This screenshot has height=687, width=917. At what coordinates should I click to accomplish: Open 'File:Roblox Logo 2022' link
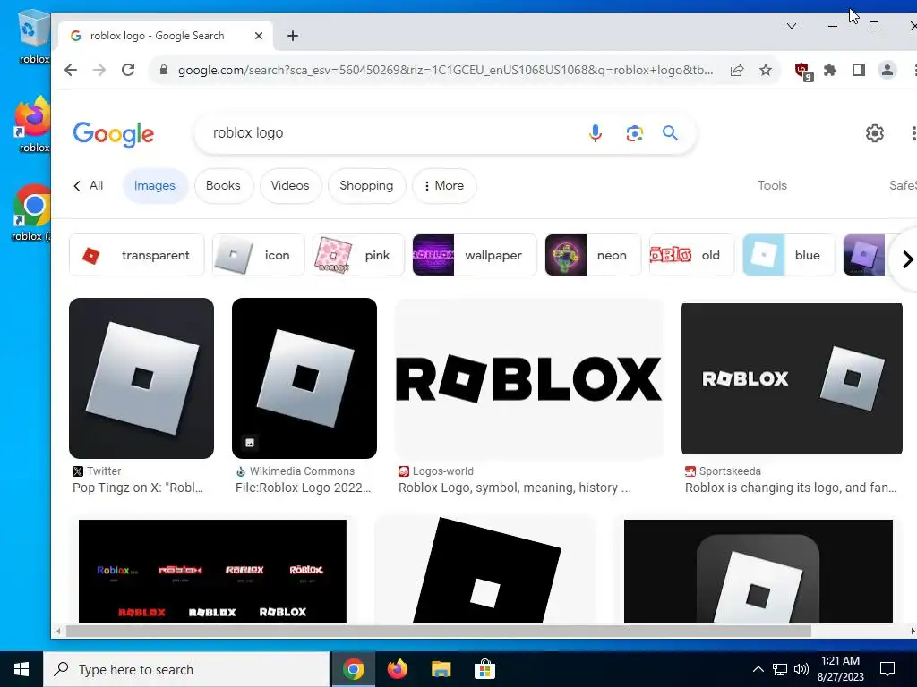click(x=303, y=488)
